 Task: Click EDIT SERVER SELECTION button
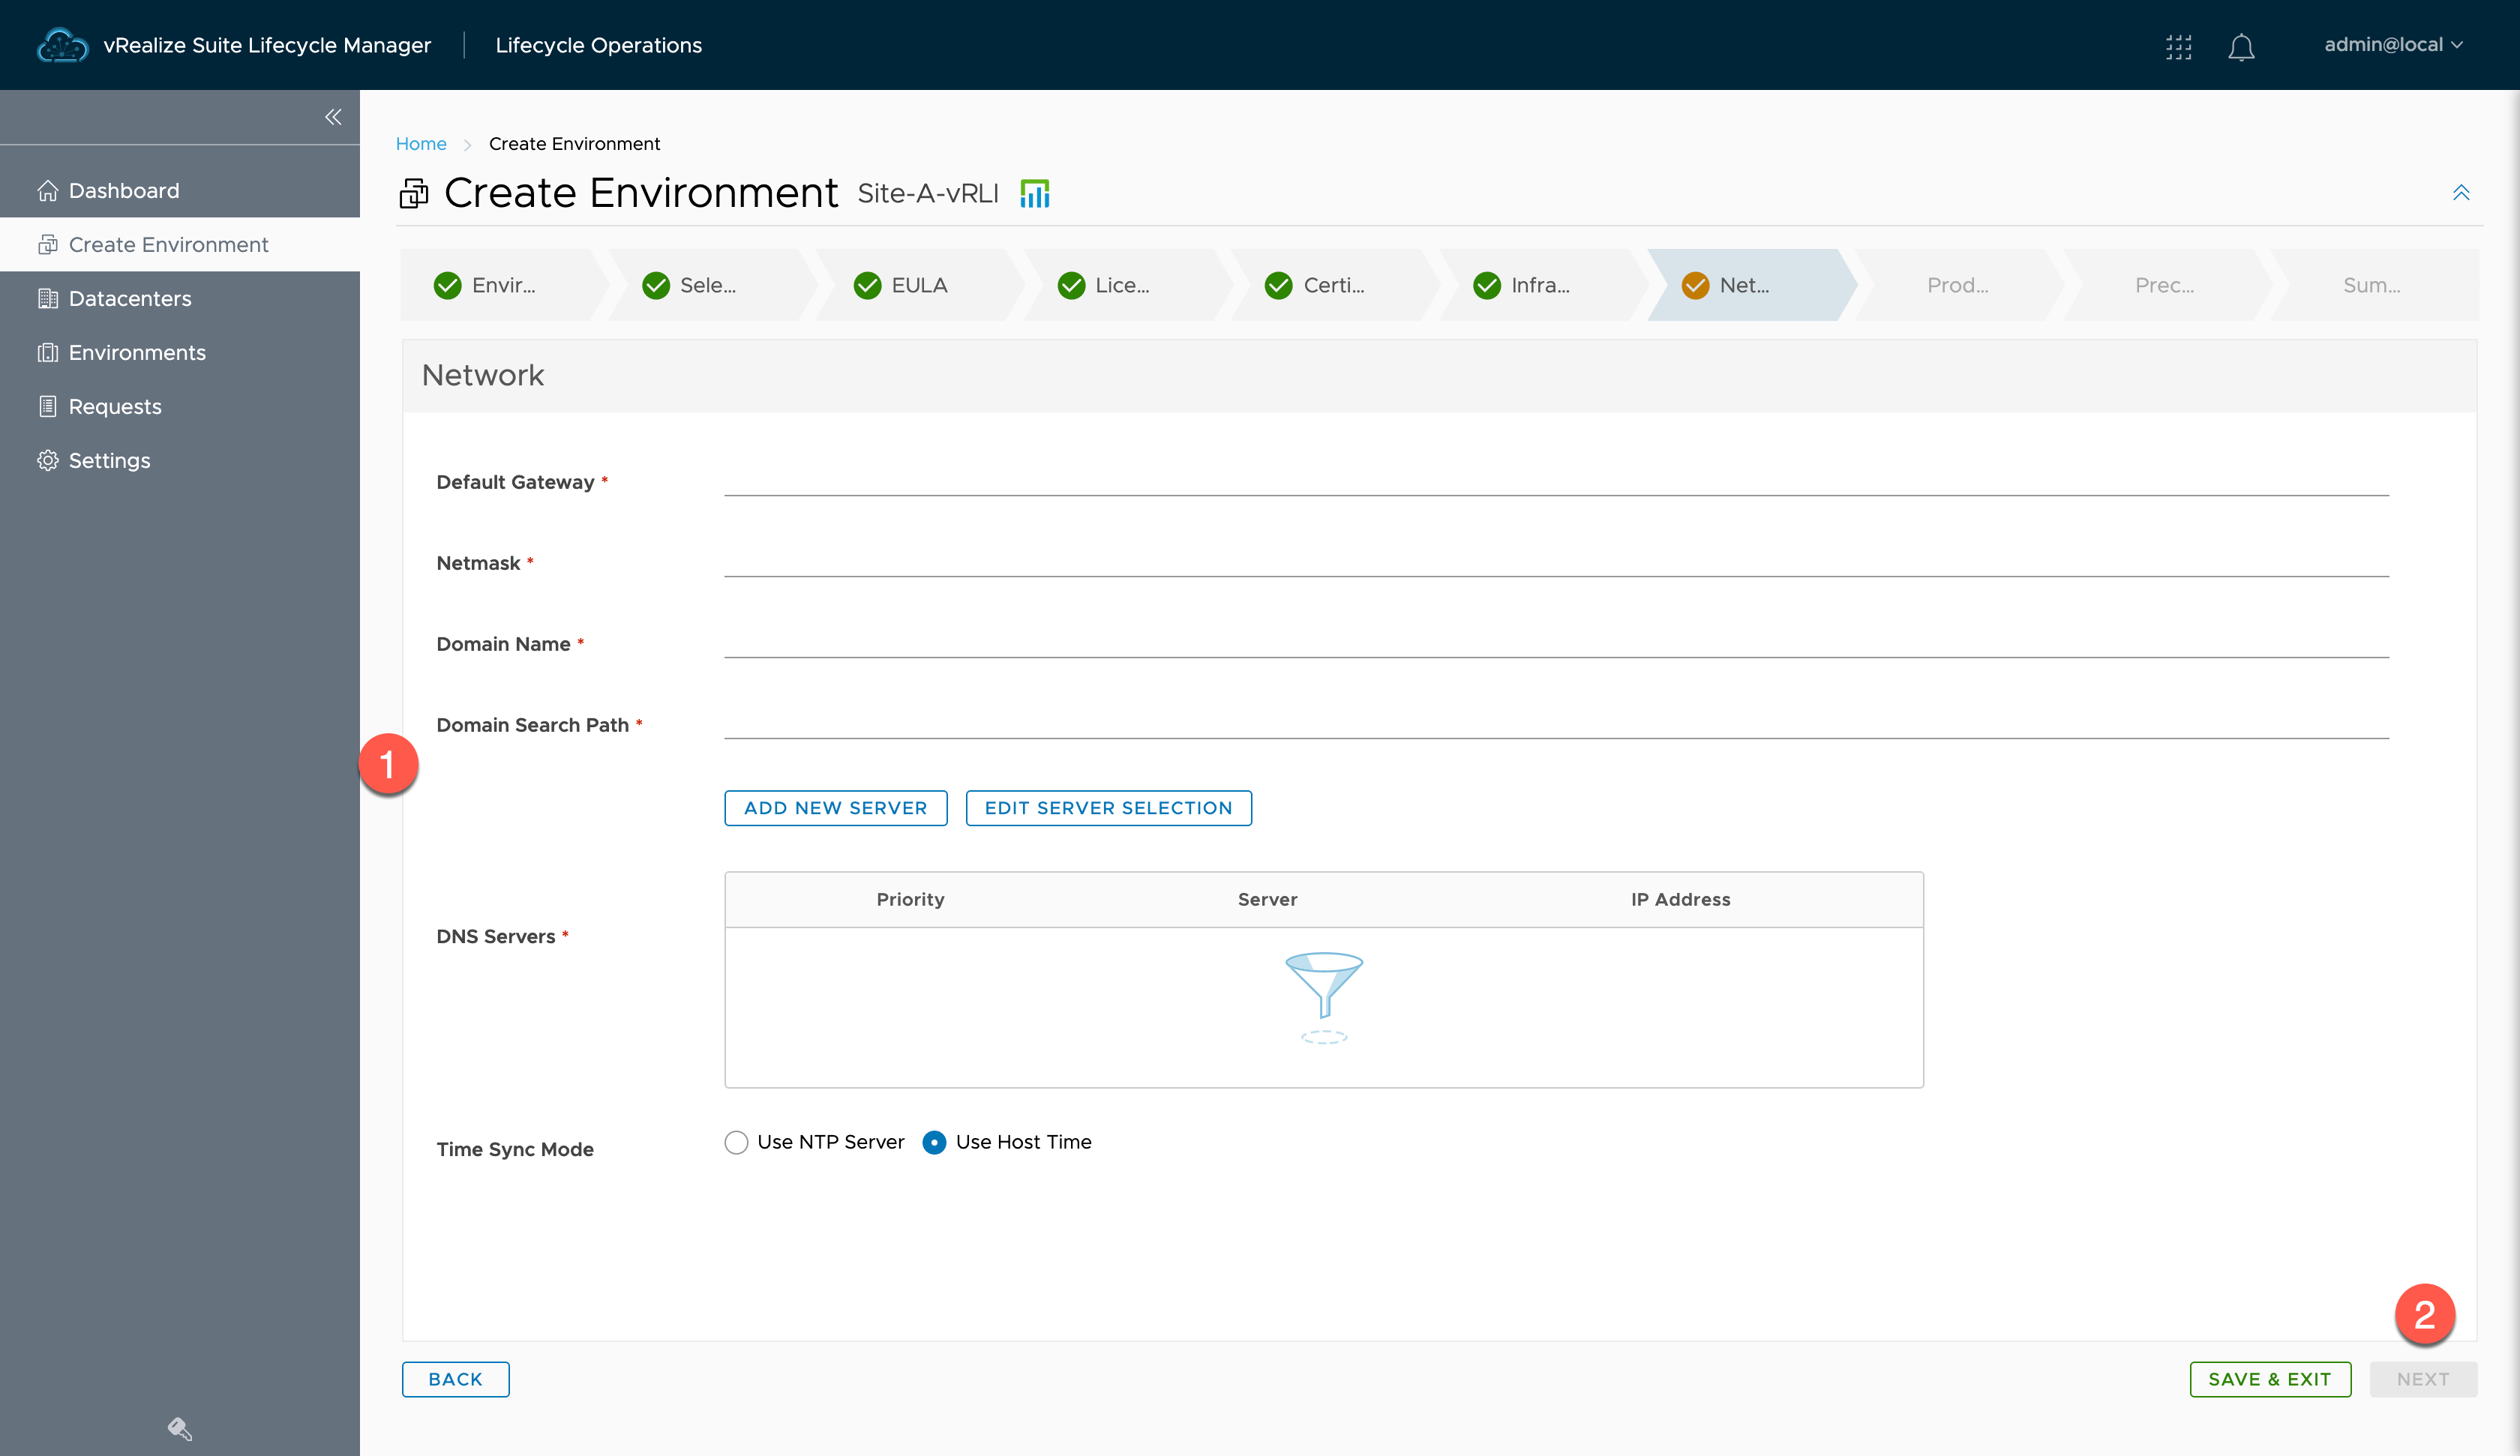(1108, 808)
